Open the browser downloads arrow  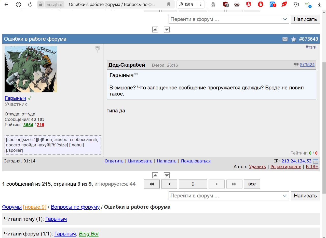coord(320,4)
